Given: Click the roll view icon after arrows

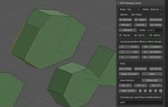Looking at the screenshot, I should click(x=161, y=91).
